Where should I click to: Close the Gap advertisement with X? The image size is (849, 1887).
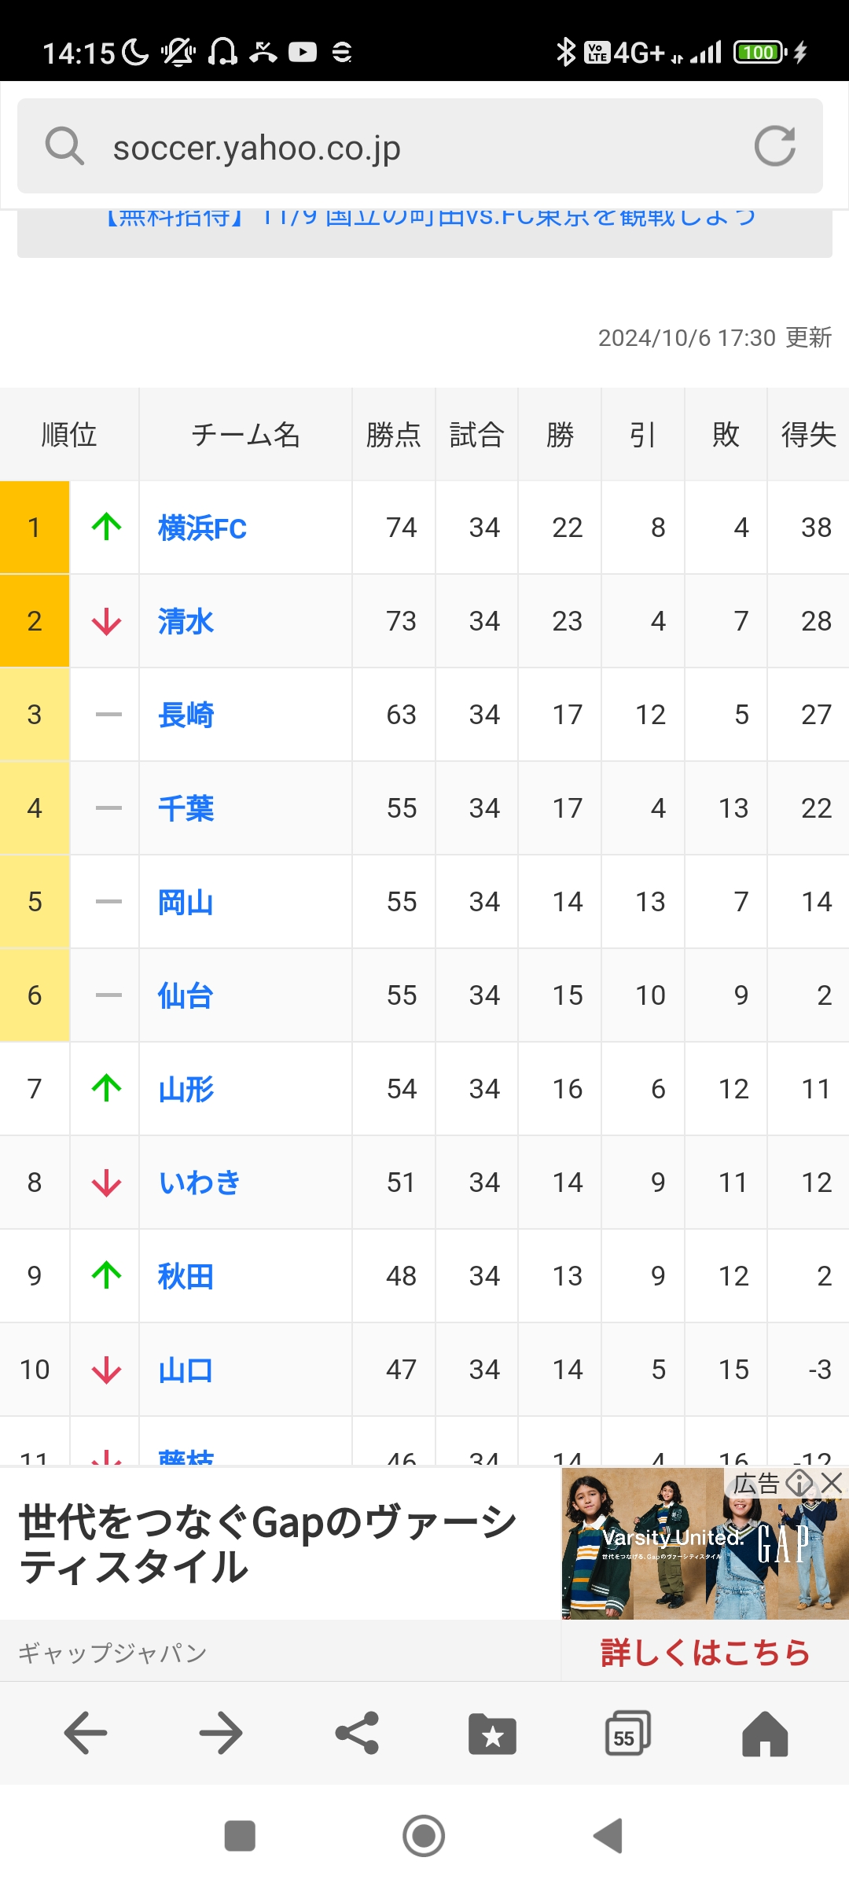[832, 1484]
